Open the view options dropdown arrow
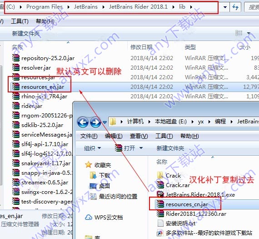 [249, 33]
